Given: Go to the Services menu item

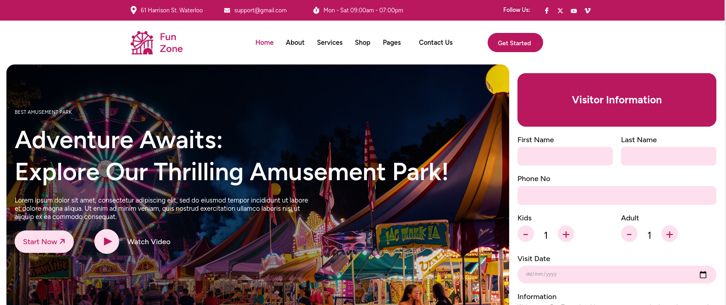Looking at the screenshot, I should [x=330, y=43].
